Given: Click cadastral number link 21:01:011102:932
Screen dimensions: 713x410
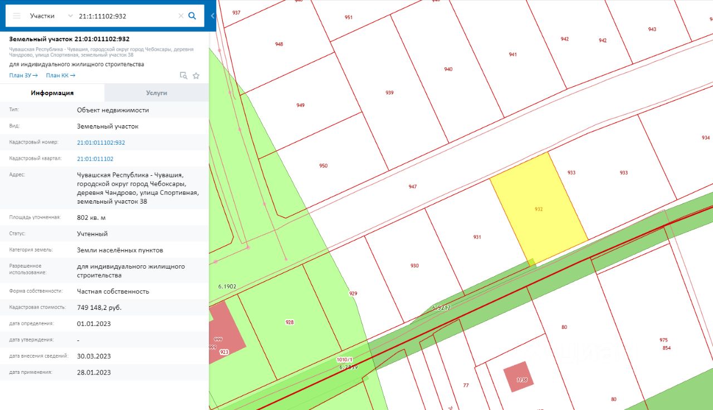Looking at the screenshot, I should (101, 142).
